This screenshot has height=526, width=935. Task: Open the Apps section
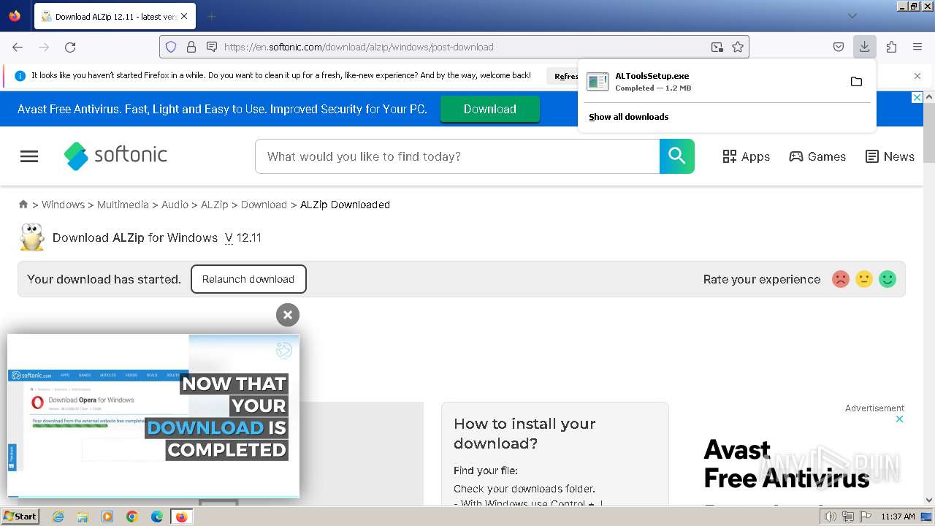[746, 156]
